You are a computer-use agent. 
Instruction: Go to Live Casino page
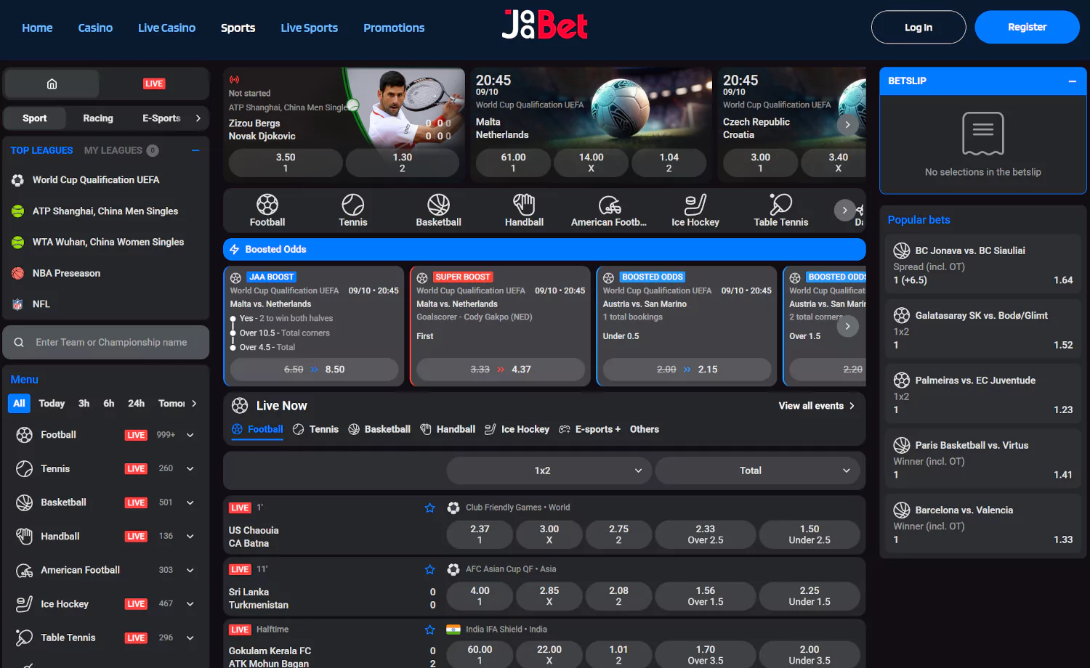point(166,28)
